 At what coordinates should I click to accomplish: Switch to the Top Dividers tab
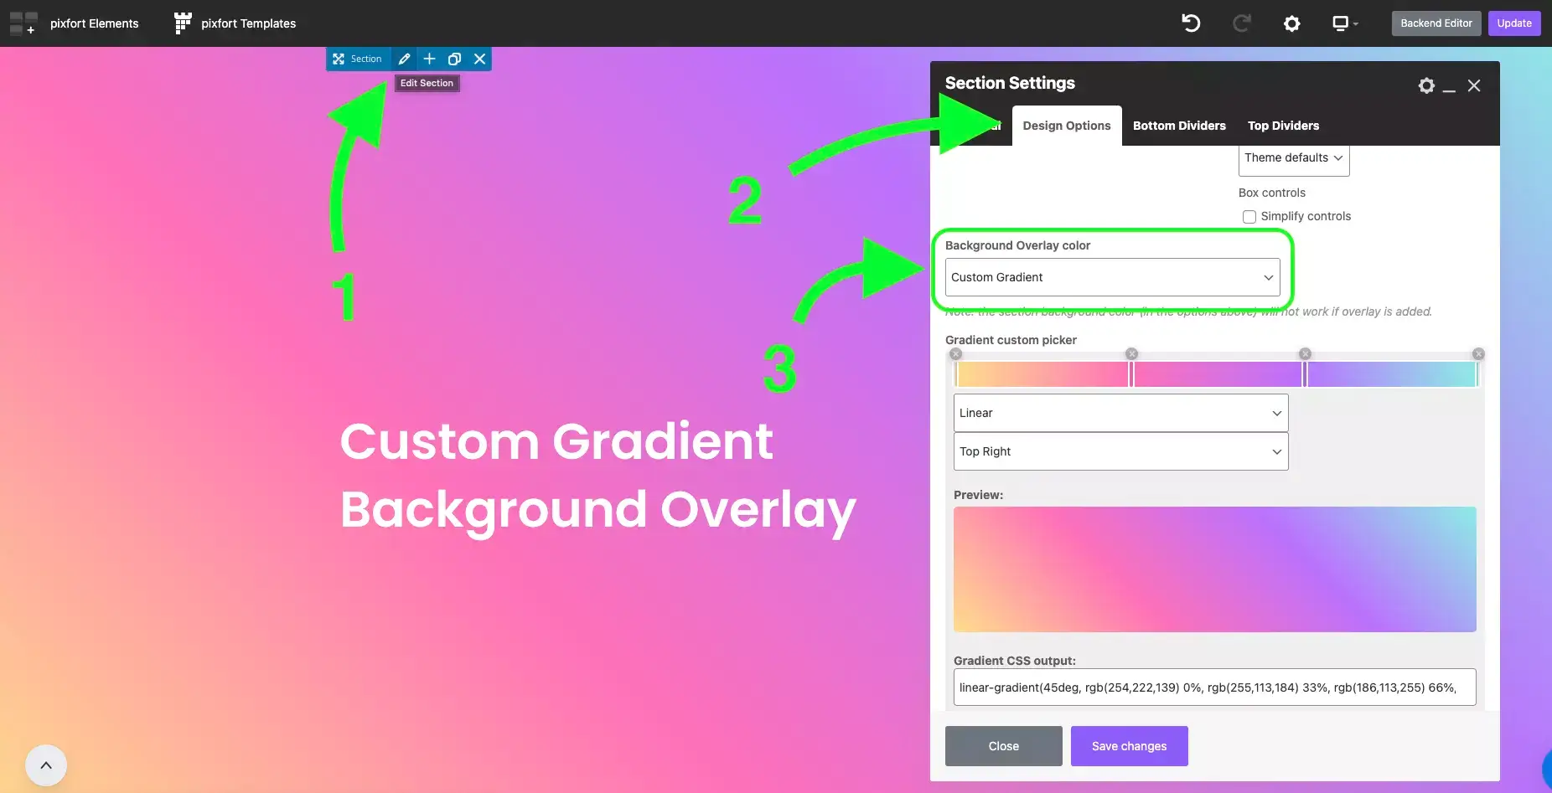pyautogui.click(x=1283, y=126)
